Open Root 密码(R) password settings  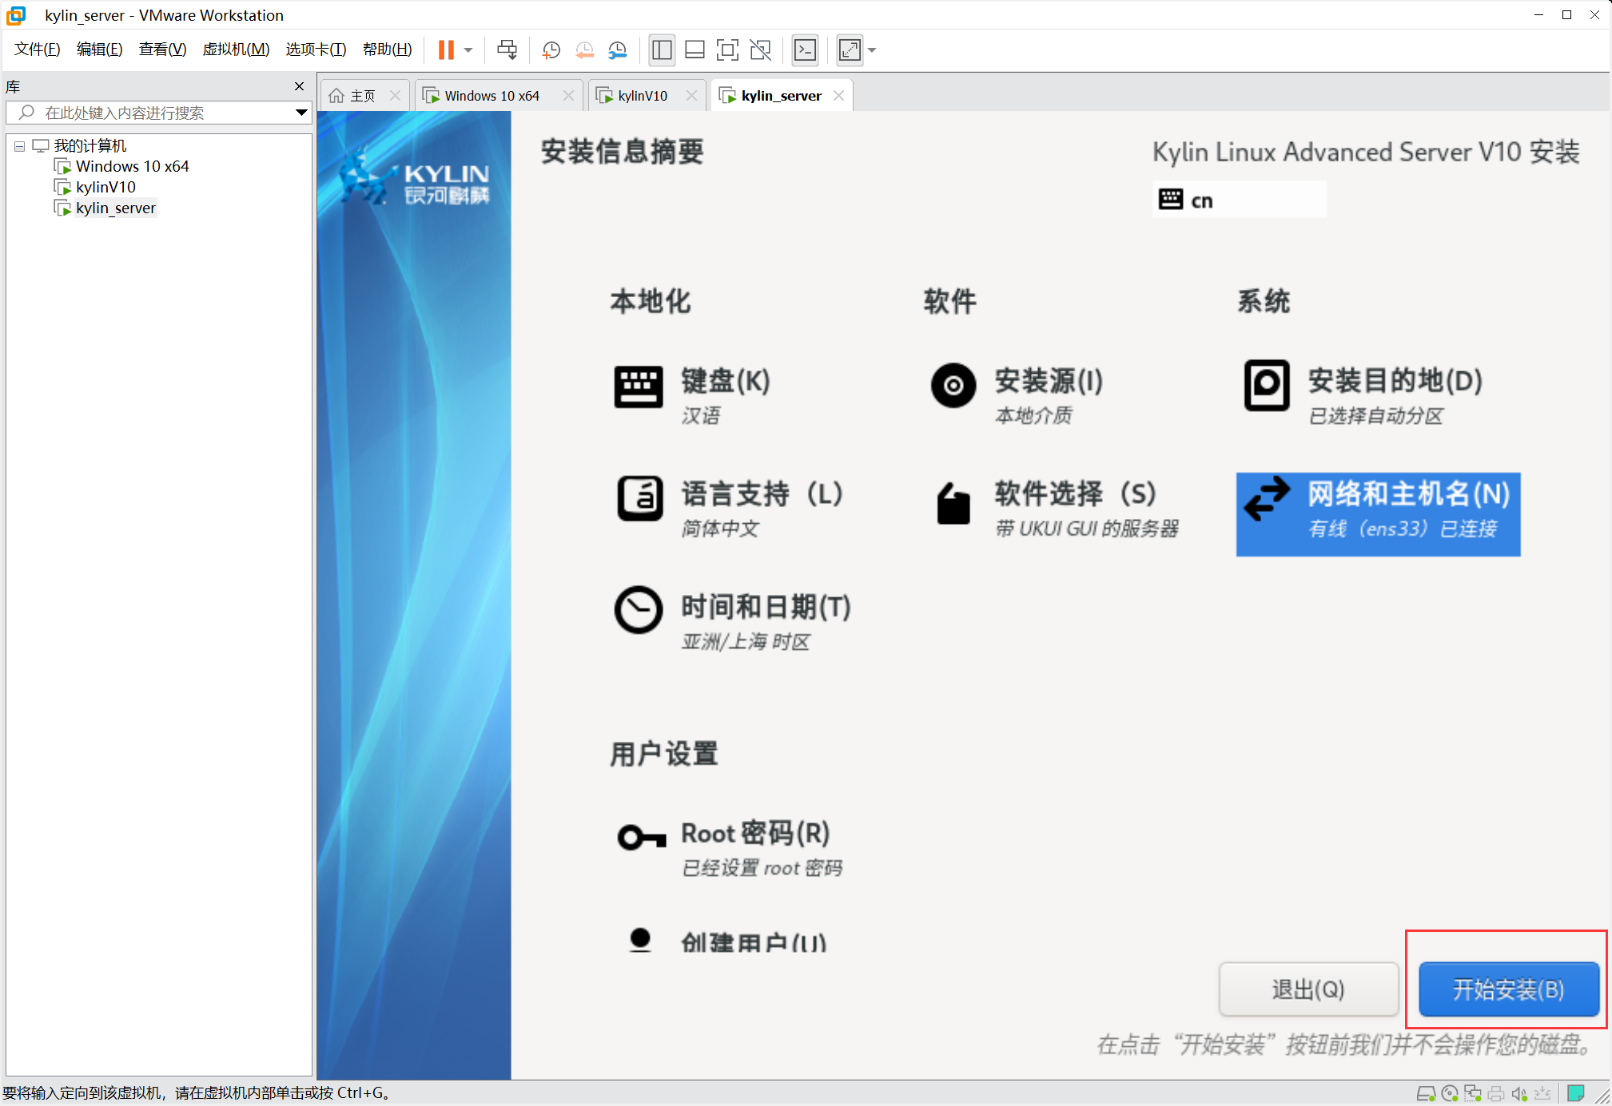point(729,848)
